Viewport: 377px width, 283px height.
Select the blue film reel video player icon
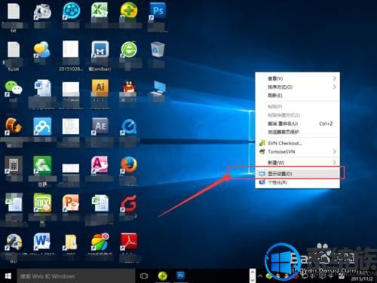coord(71,11)
